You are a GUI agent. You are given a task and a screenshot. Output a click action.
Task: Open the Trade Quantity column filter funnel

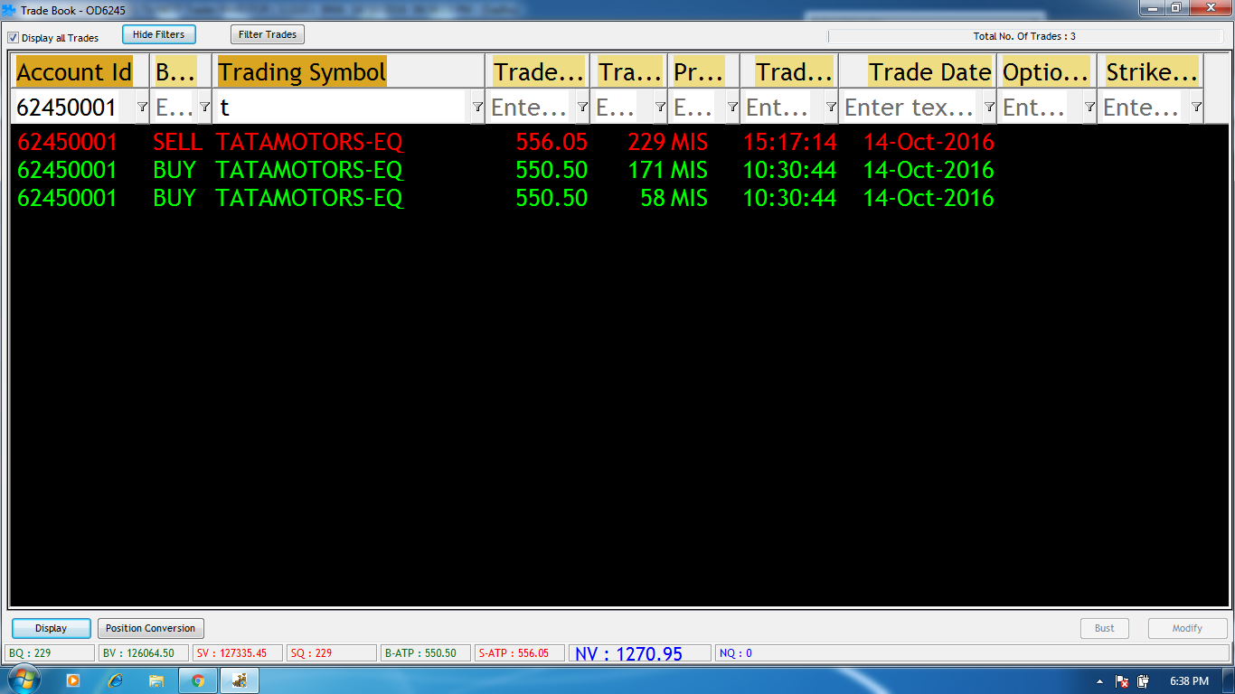click(660, 107)
